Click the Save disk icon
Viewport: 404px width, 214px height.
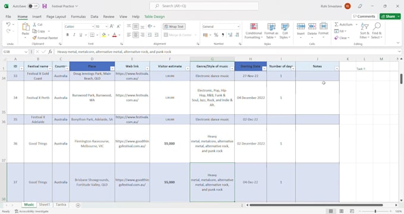click(45, 6)
